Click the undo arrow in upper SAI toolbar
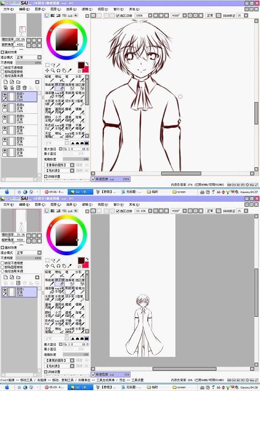260x430 pixels. point(93,16)
